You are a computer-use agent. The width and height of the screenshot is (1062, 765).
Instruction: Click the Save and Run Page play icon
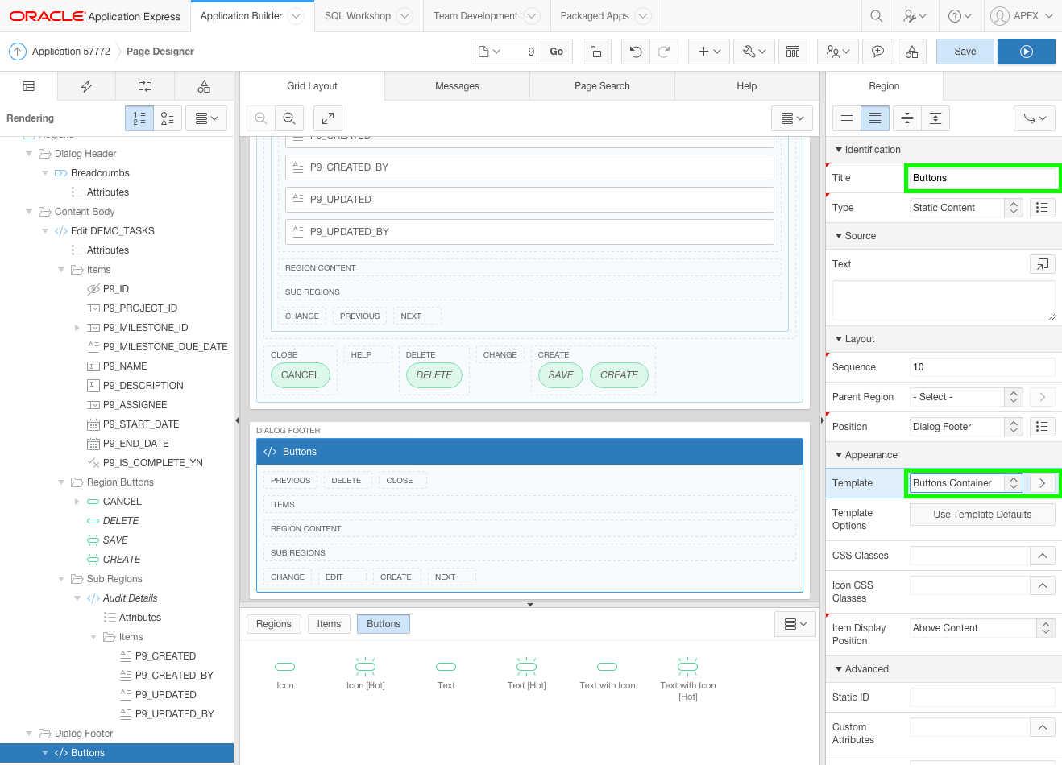1026,52
